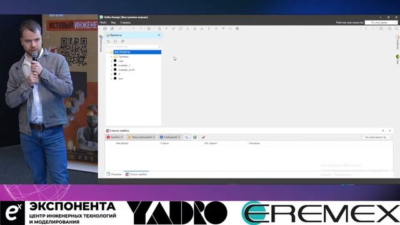Image resolution: width=400 pixels, height=225 pixels.
Task: Click the save icon in the error list toolbar
Action: 195,137
